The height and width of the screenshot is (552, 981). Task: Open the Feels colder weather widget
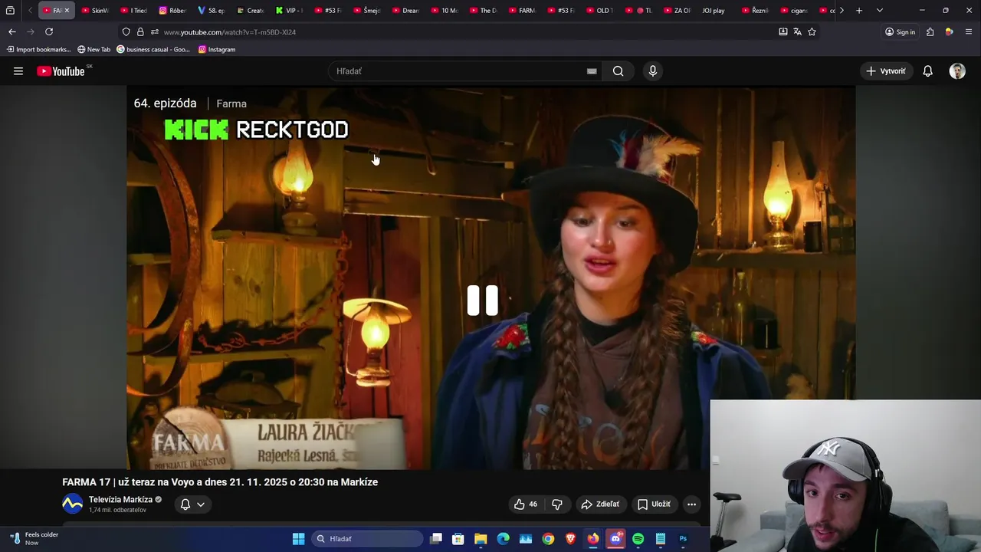34,539
